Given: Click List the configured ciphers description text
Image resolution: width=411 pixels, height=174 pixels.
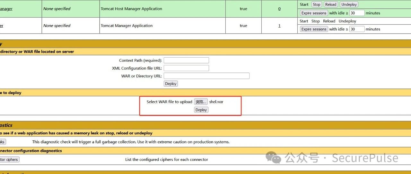Looking at the screenshot, I should (167, 160).
